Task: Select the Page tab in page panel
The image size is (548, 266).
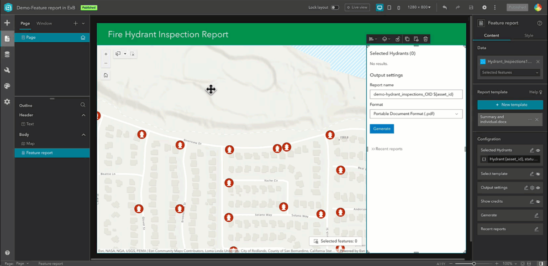Action: click(25, 23)
